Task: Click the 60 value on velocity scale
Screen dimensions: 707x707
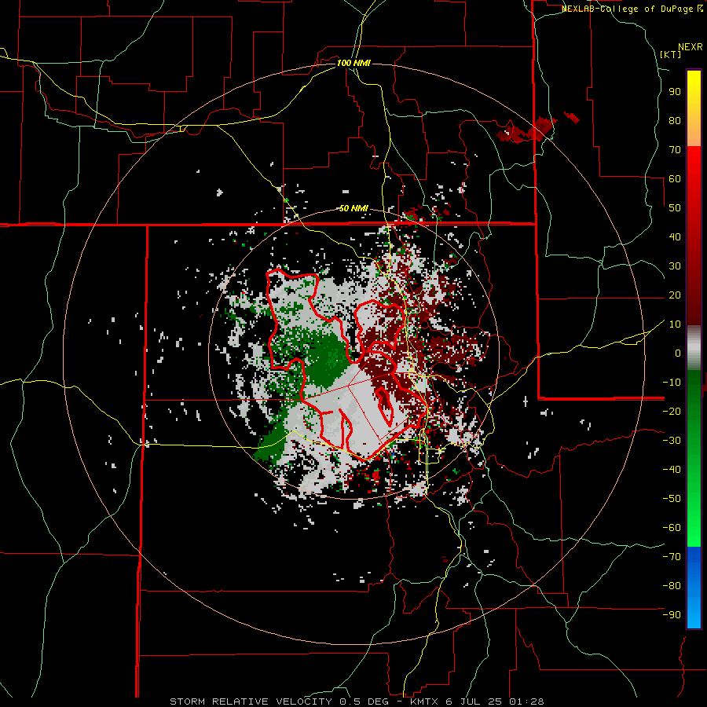Action: 675,179
